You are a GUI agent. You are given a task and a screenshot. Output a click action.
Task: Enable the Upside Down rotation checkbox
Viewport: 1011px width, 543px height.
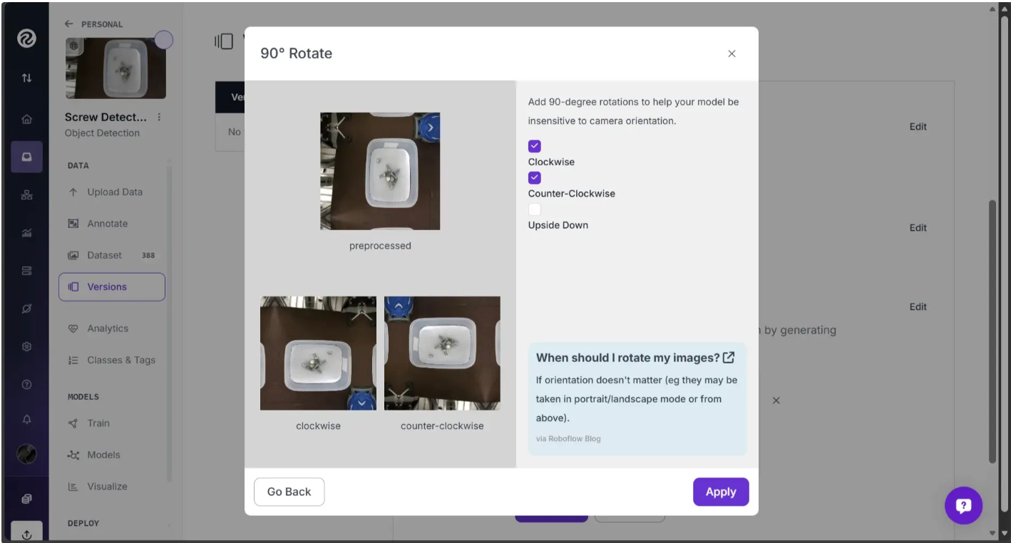click(x=535, y=210)
